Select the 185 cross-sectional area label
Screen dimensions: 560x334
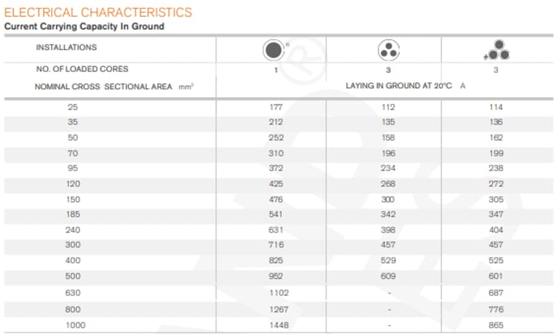[75, 214]
